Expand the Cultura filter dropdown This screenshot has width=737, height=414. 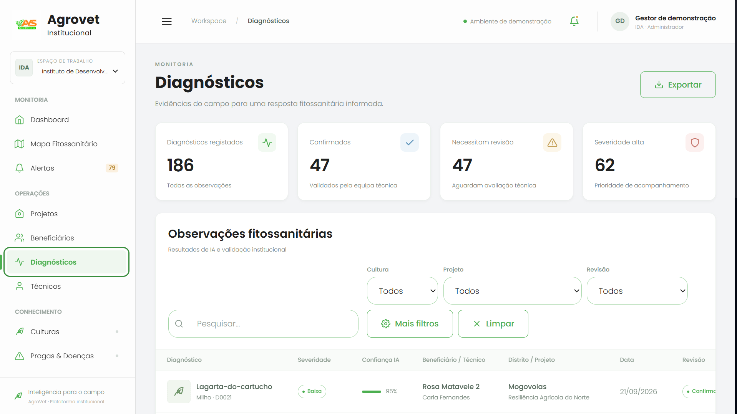(x=402, y=291)
